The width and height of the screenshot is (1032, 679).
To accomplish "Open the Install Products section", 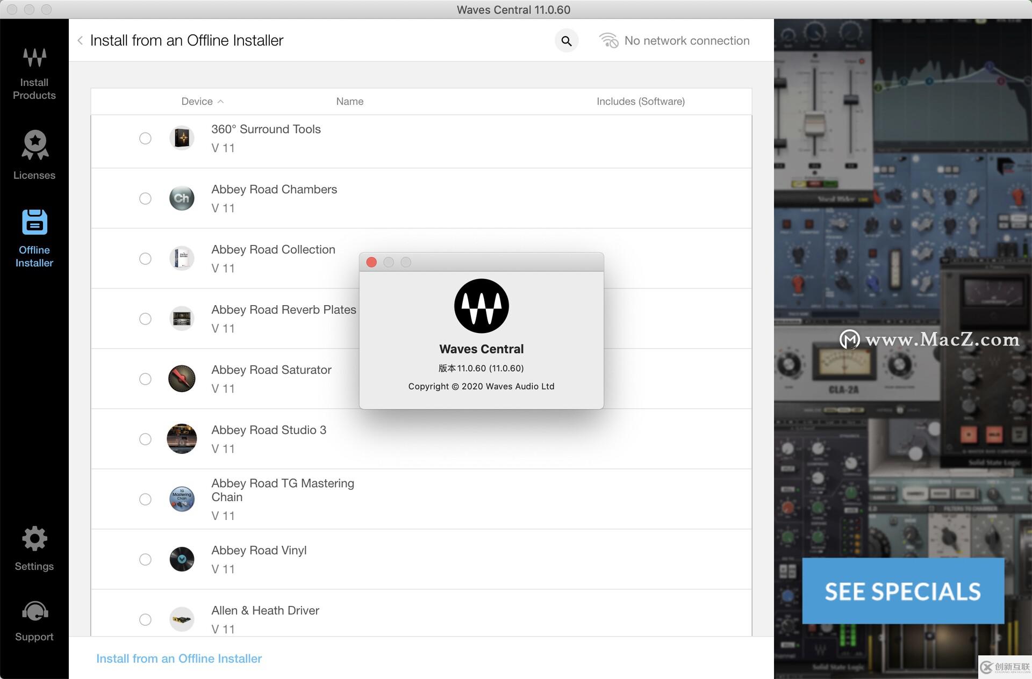I will (x=34, y=73).
